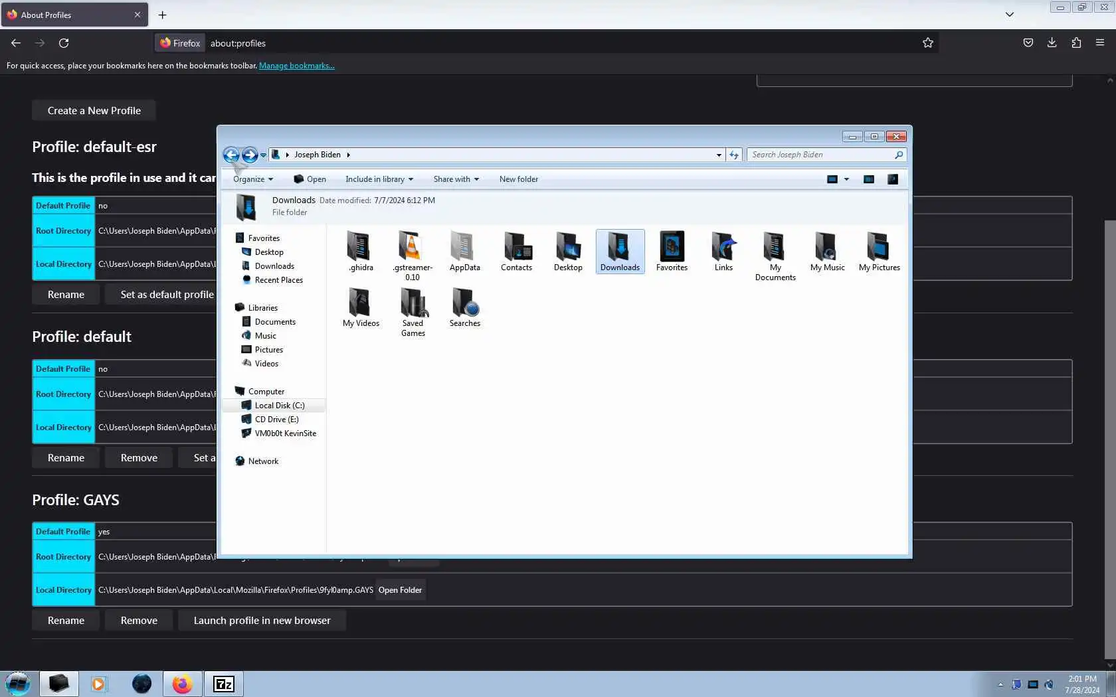The width and height of the screenshot is (1116, 697).
Task: Select Documents library in sidebar
Action: pyautogui.click(x=274, y=322)
